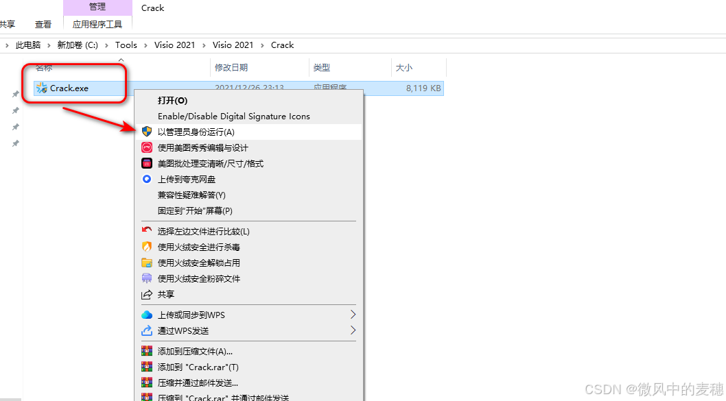726x401 pixels.
Task: Go to the Tools folder in the address bar
Action: [126, 45]
